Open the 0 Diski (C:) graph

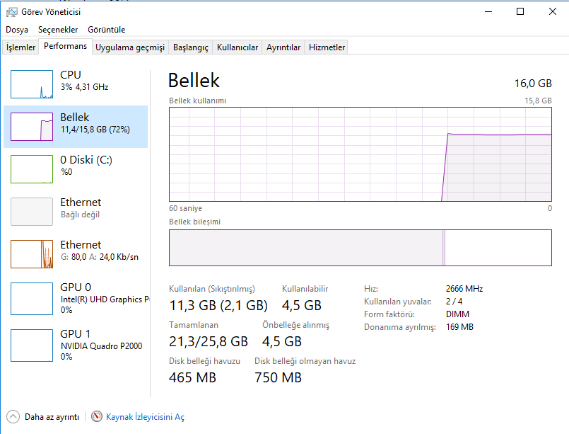(32, 169)
